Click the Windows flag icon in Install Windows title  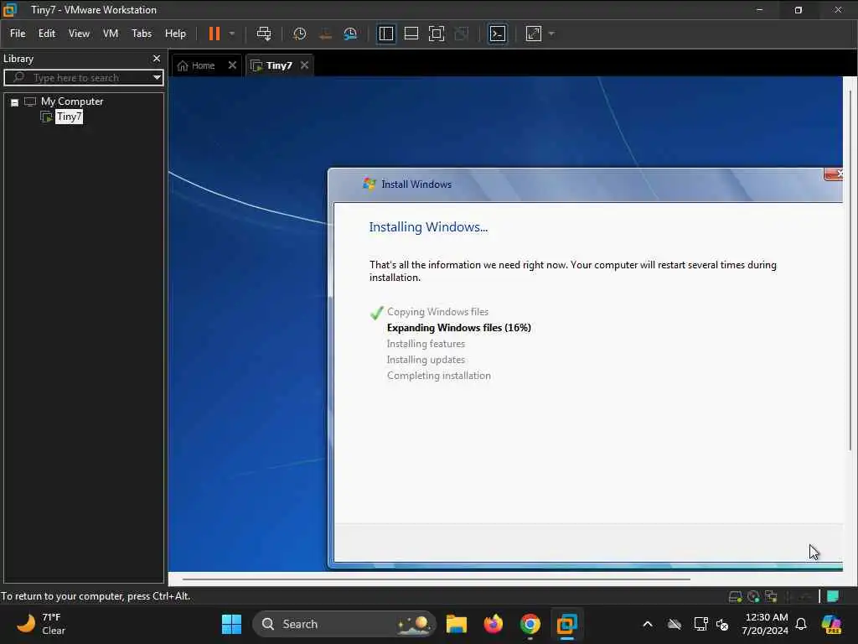(370, 184)
